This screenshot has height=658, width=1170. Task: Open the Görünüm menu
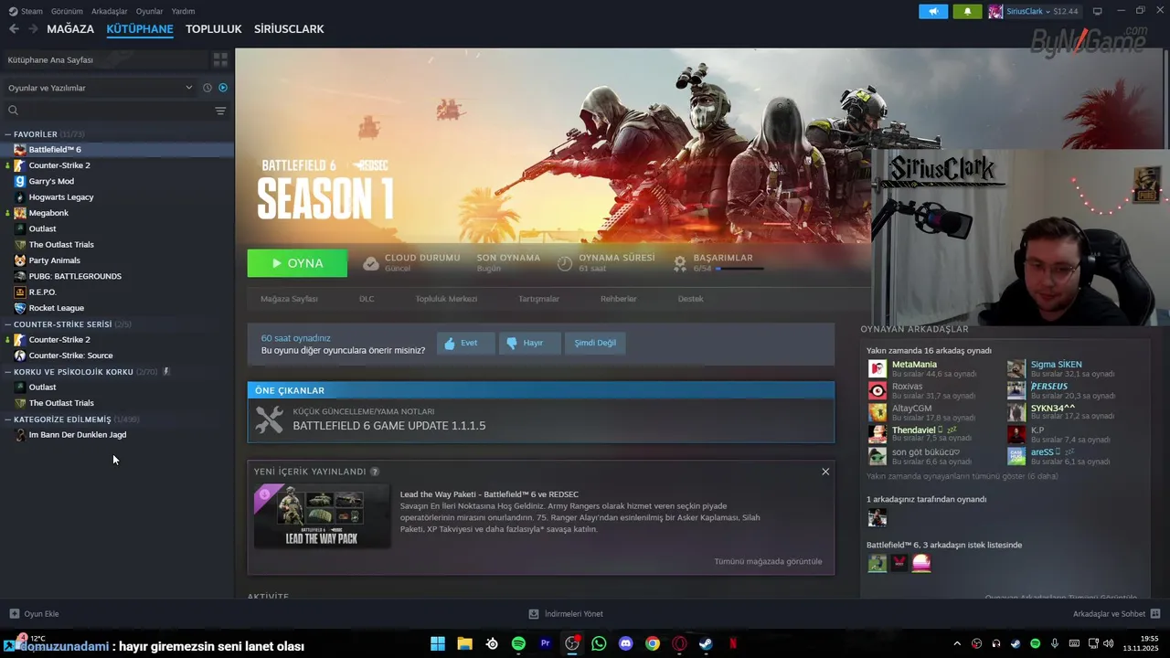tap(67, 11)
